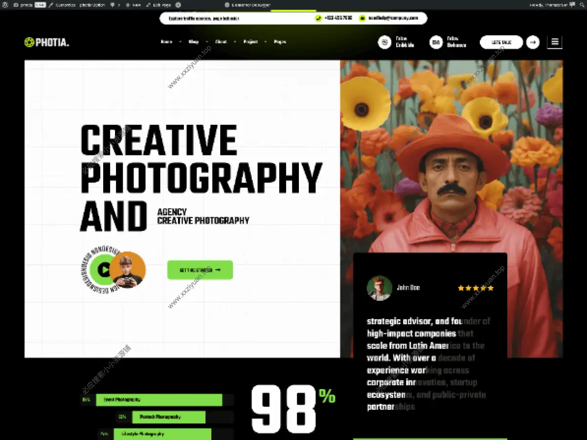Expand the Home menu dropdown
This screenshot has width=587, height=440.
click(x=166, y=42)
